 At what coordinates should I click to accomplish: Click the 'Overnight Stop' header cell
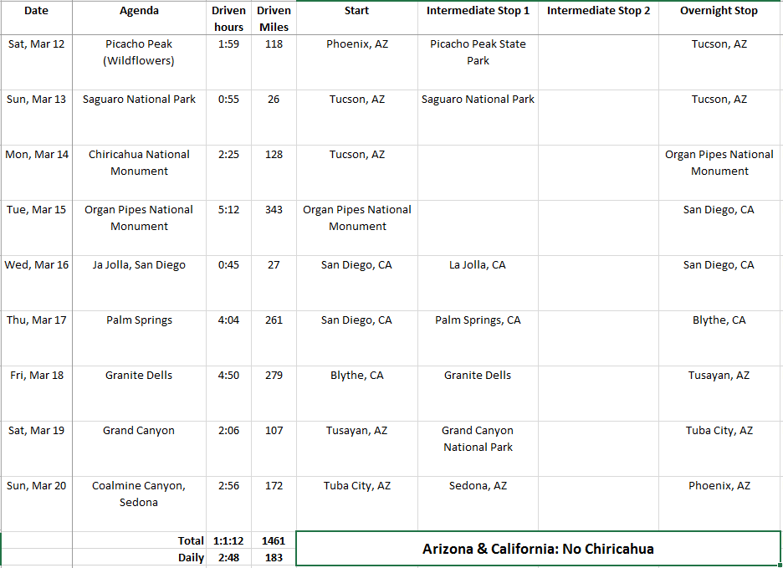(719, 12)
